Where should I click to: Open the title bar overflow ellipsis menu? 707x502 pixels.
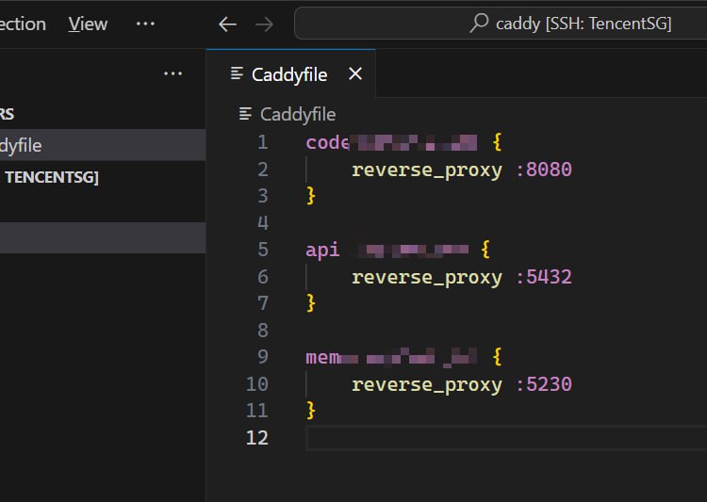click(145, 24)
